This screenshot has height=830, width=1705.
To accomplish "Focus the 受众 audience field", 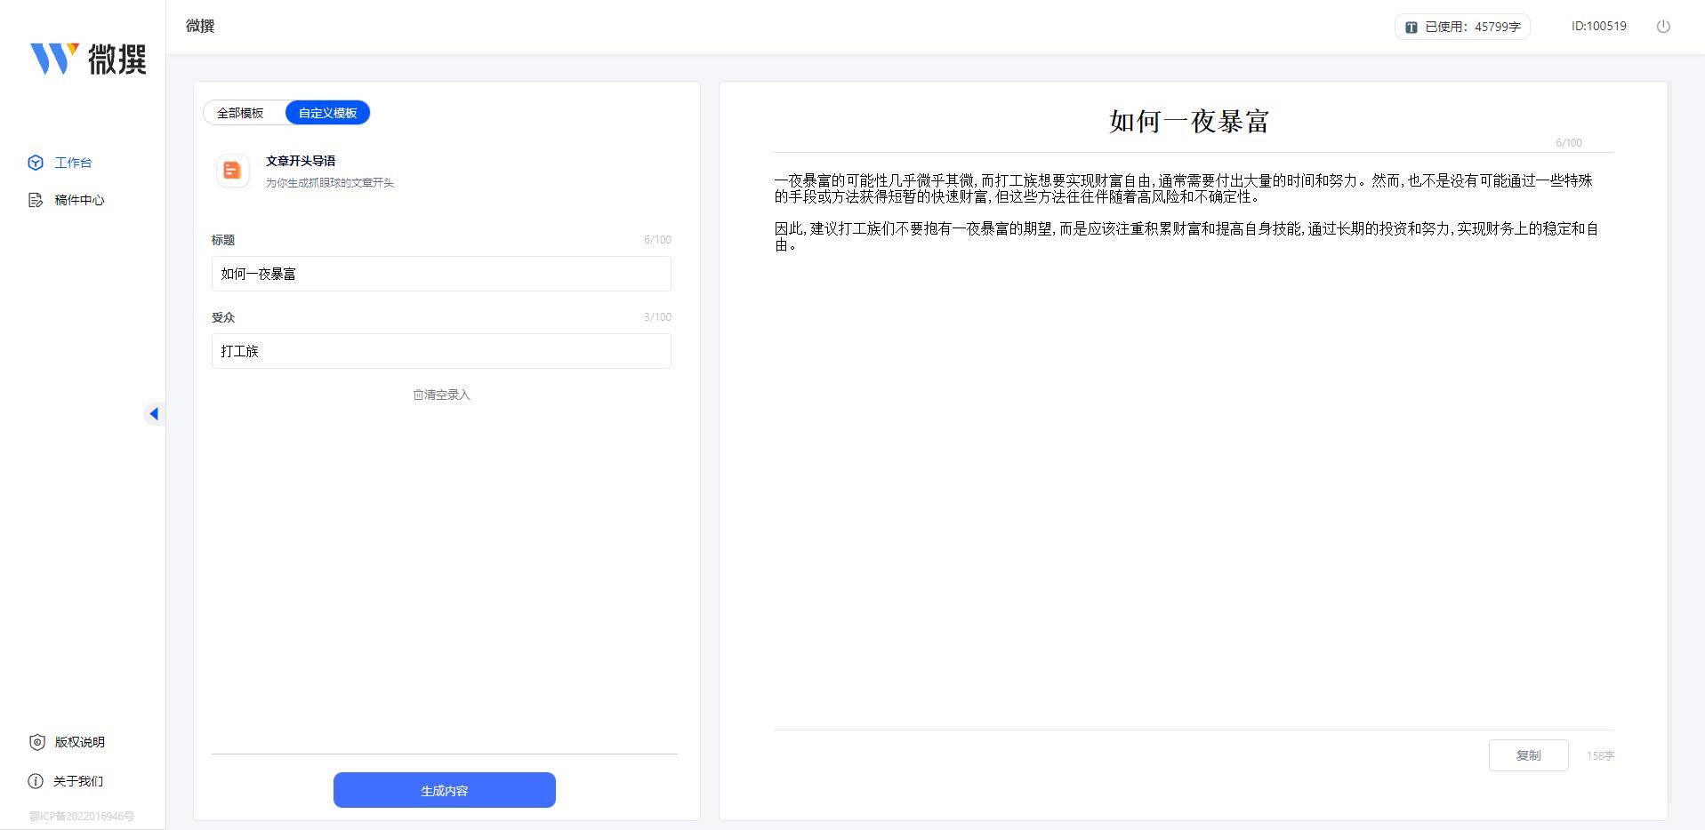I will point(440,351).
